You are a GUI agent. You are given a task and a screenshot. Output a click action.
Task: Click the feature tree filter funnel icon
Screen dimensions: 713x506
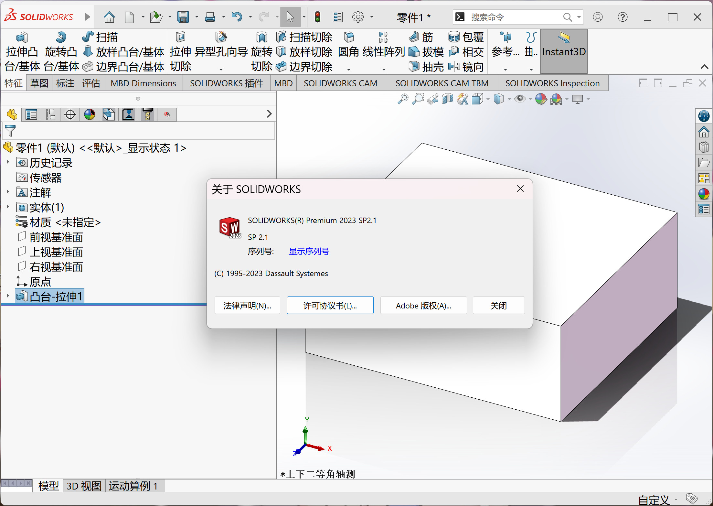point(10,131)
